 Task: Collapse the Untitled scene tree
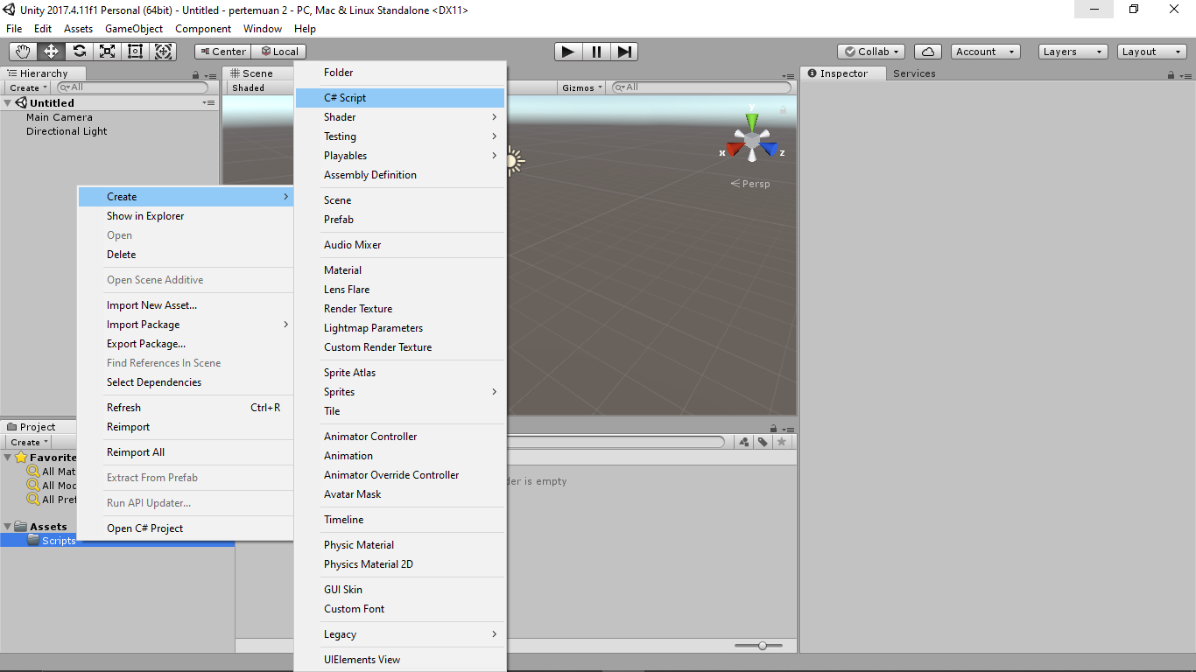tap(8, 103)
